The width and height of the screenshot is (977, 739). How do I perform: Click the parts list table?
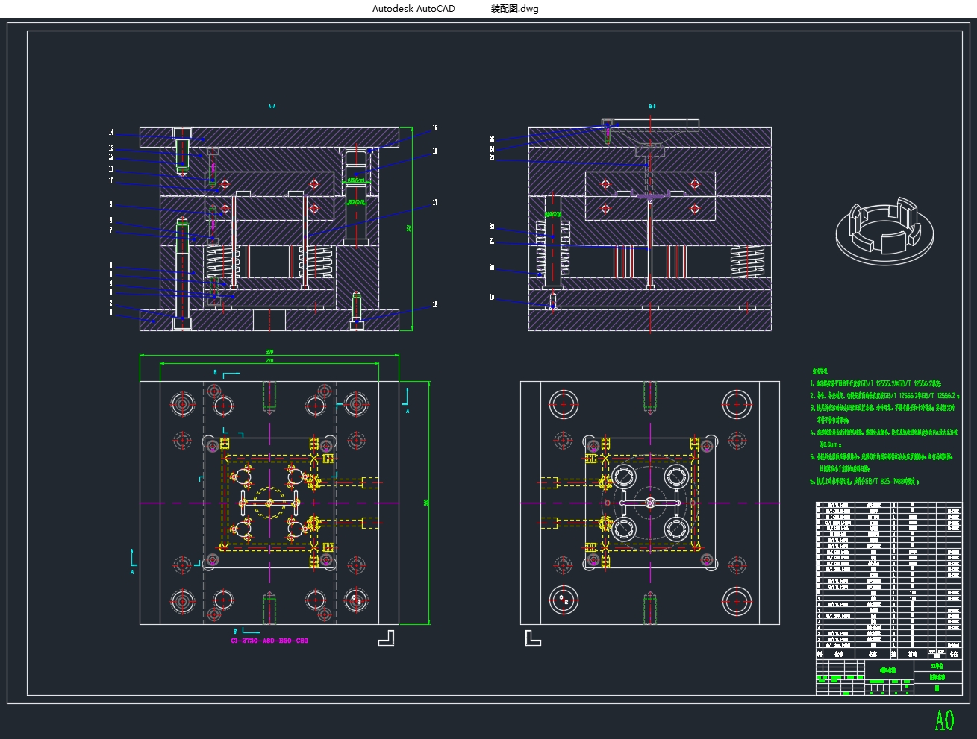(x=888, y=574)
